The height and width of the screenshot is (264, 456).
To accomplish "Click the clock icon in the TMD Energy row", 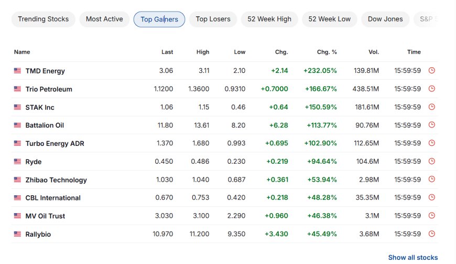I will [x=431, y=70].
